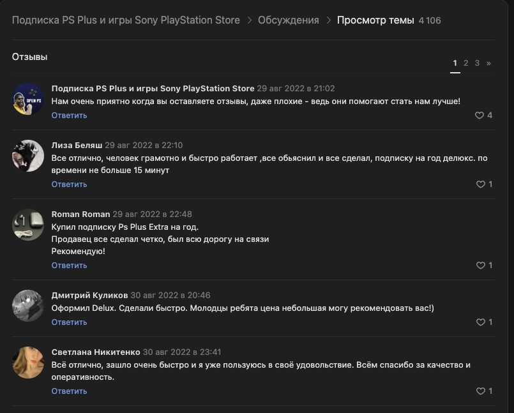Go to page 2 of reviews

[x=466, y=63]
